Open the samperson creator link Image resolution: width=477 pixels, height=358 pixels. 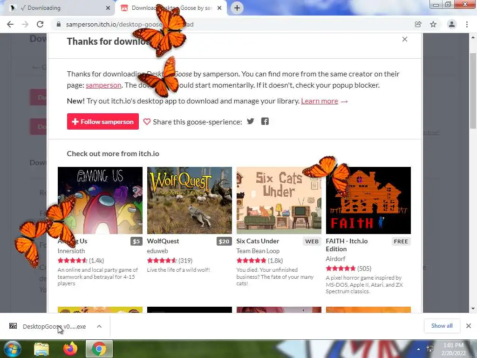[x=103, y=85]
